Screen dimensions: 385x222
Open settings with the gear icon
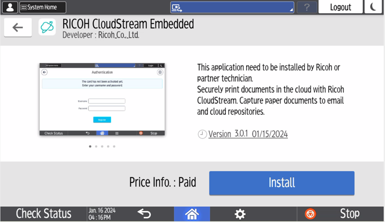pyautogui.click(x=240, y=214)
